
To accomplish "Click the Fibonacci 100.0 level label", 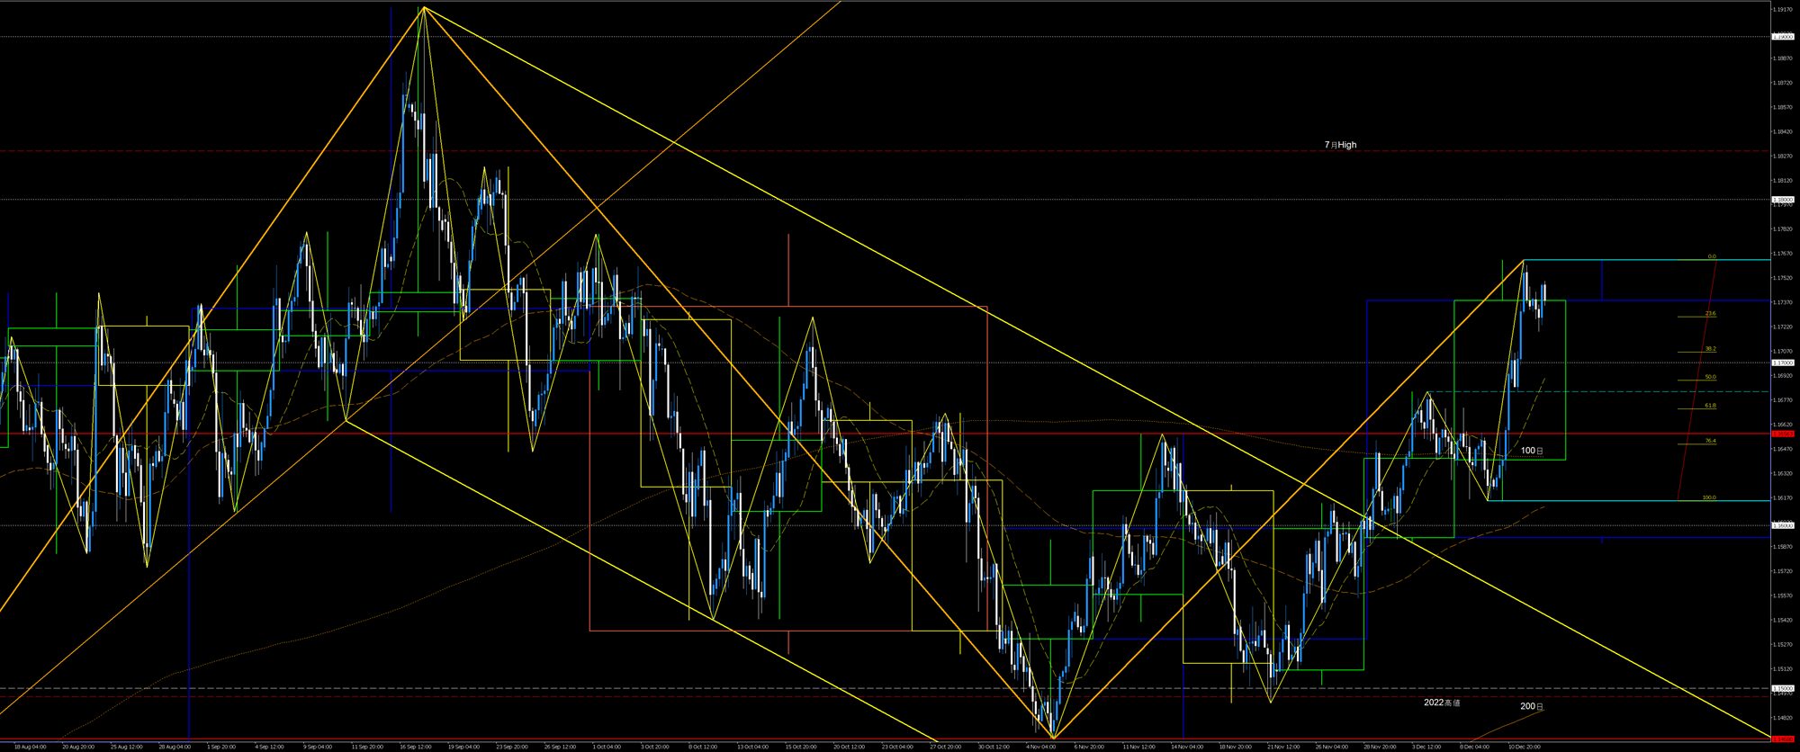I will coord(1709,497).
